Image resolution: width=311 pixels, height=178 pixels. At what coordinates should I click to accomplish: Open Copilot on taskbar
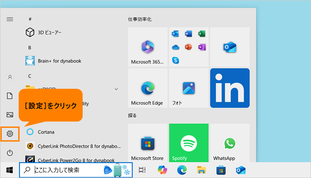click(x=163, y=170)
